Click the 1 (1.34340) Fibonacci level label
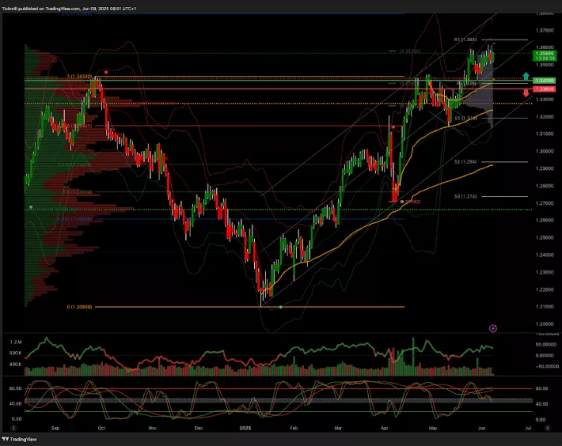This screenshot has height=446, width=562. point(81,77)
